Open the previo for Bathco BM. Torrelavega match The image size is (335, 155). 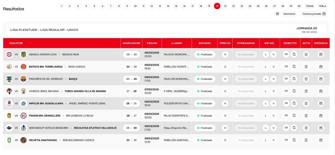pyautogui.click(x=225, y=67)
